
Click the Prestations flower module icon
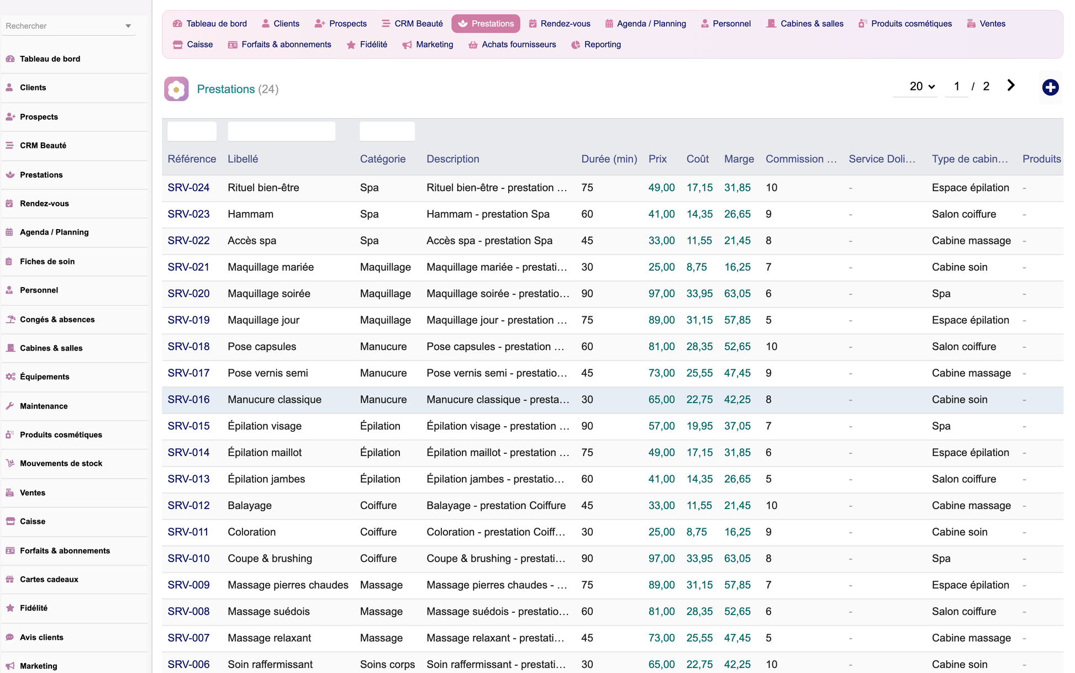coord(176,89)
